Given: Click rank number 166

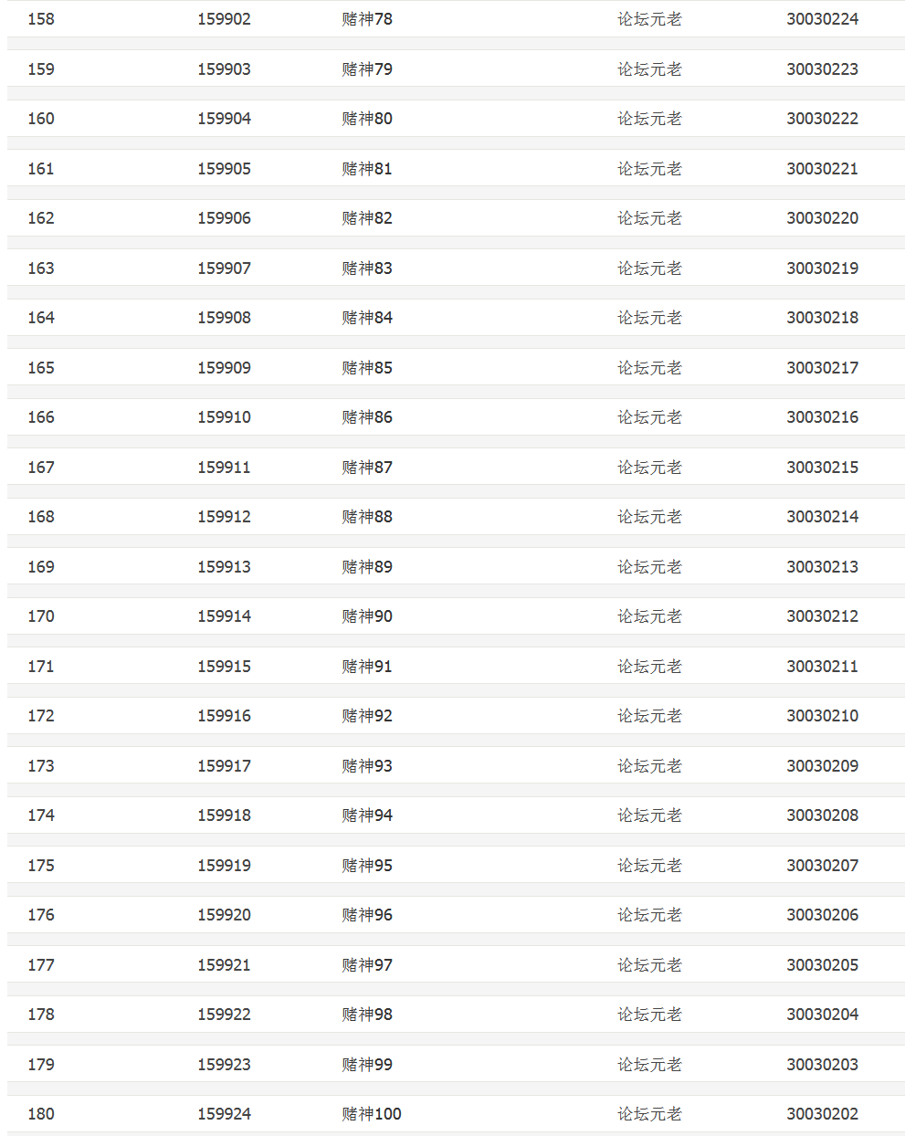Looking at the screenshot, I should (x=41, y=417).
